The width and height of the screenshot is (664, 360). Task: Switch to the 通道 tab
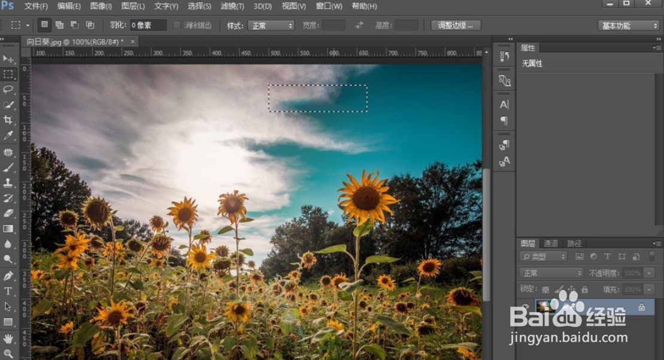[x=550, y=243]
